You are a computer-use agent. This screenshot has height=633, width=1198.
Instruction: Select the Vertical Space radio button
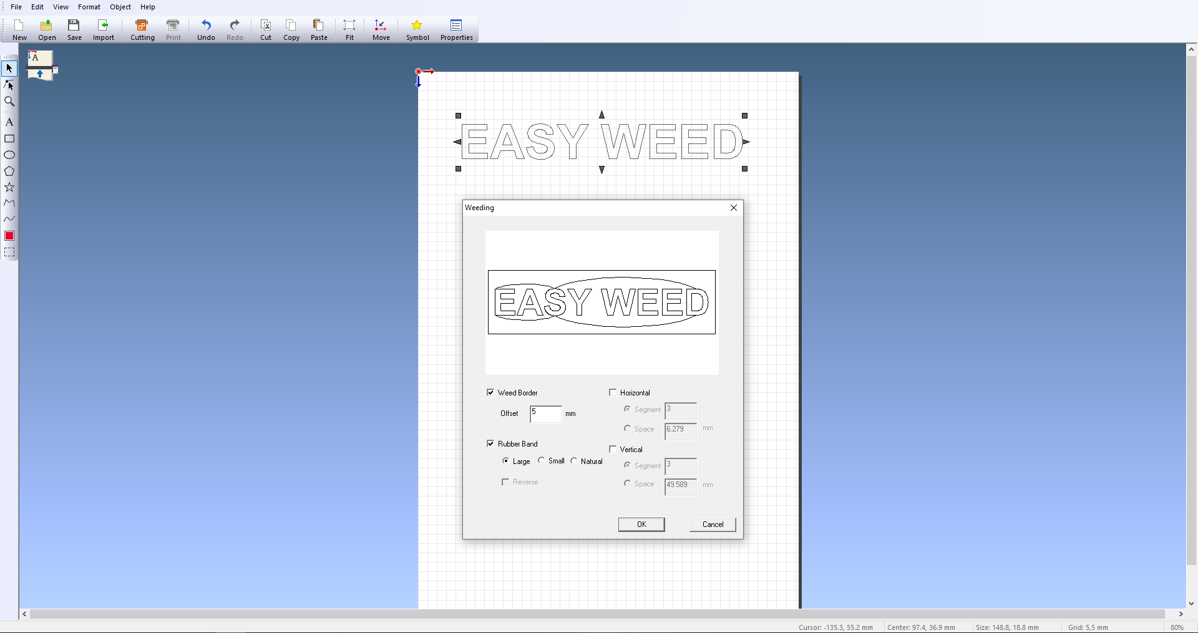pyautogui.click(x=627, y=483)
